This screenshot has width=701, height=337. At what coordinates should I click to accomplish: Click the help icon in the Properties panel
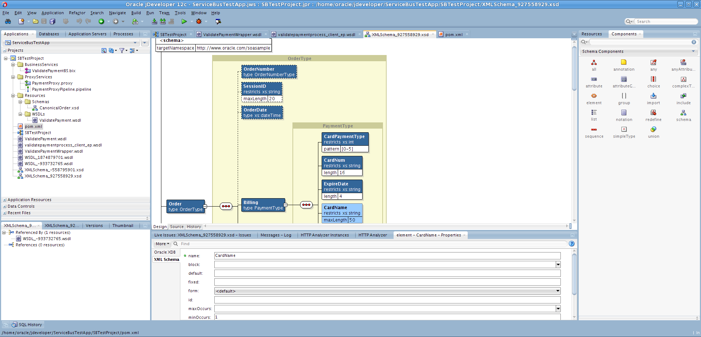coord(571,244)
